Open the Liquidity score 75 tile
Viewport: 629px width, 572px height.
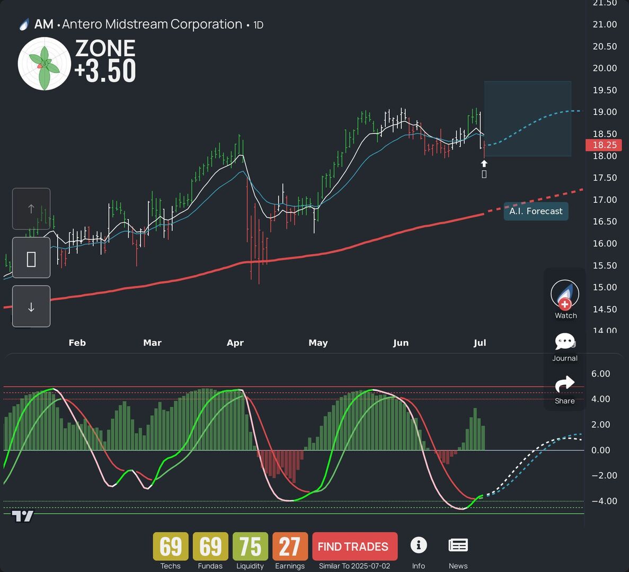[250, 547]
